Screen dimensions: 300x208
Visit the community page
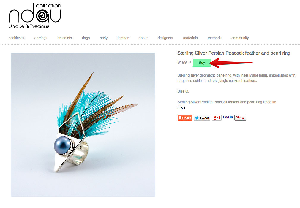[x=240, y=38]
